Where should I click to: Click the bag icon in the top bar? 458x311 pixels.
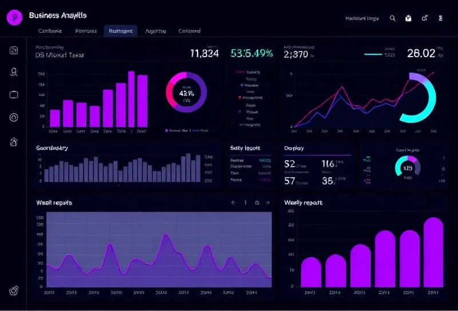408,18
